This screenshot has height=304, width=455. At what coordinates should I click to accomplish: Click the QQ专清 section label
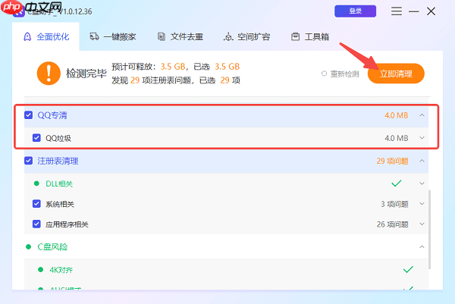[x=52, y=115]
